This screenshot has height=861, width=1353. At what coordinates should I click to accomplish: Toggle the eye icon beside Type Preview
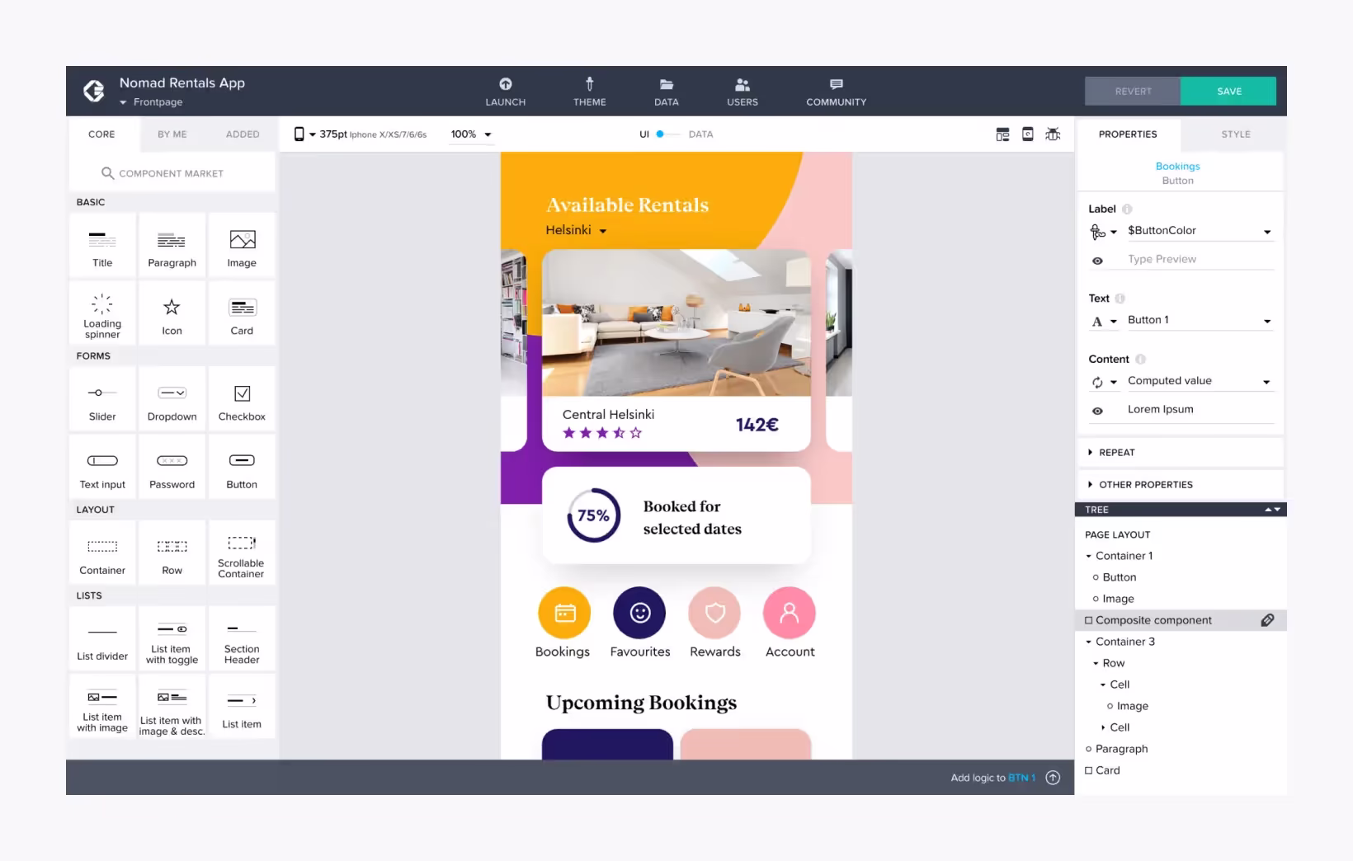[1097, 261]
